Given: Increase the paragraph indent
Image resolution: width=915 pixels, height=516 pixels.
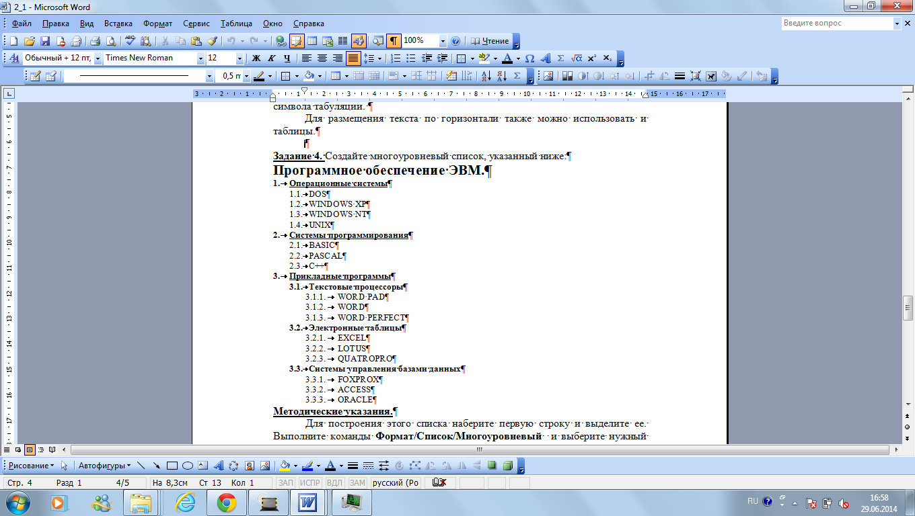Looking at the screenshot, I should tap(443, 58).
